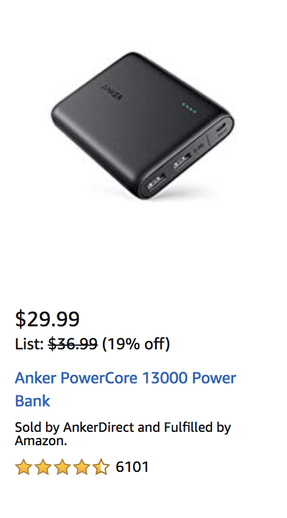The height and width of the screenshot is (518, 287).
Task: Open the 6101 customer reviews count
Action: pos(132,467)
